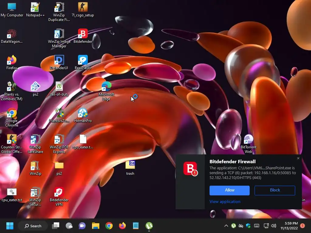Switch to uTorrent on the taskbar
The image size is (311, 233).
tap(149, 226)
